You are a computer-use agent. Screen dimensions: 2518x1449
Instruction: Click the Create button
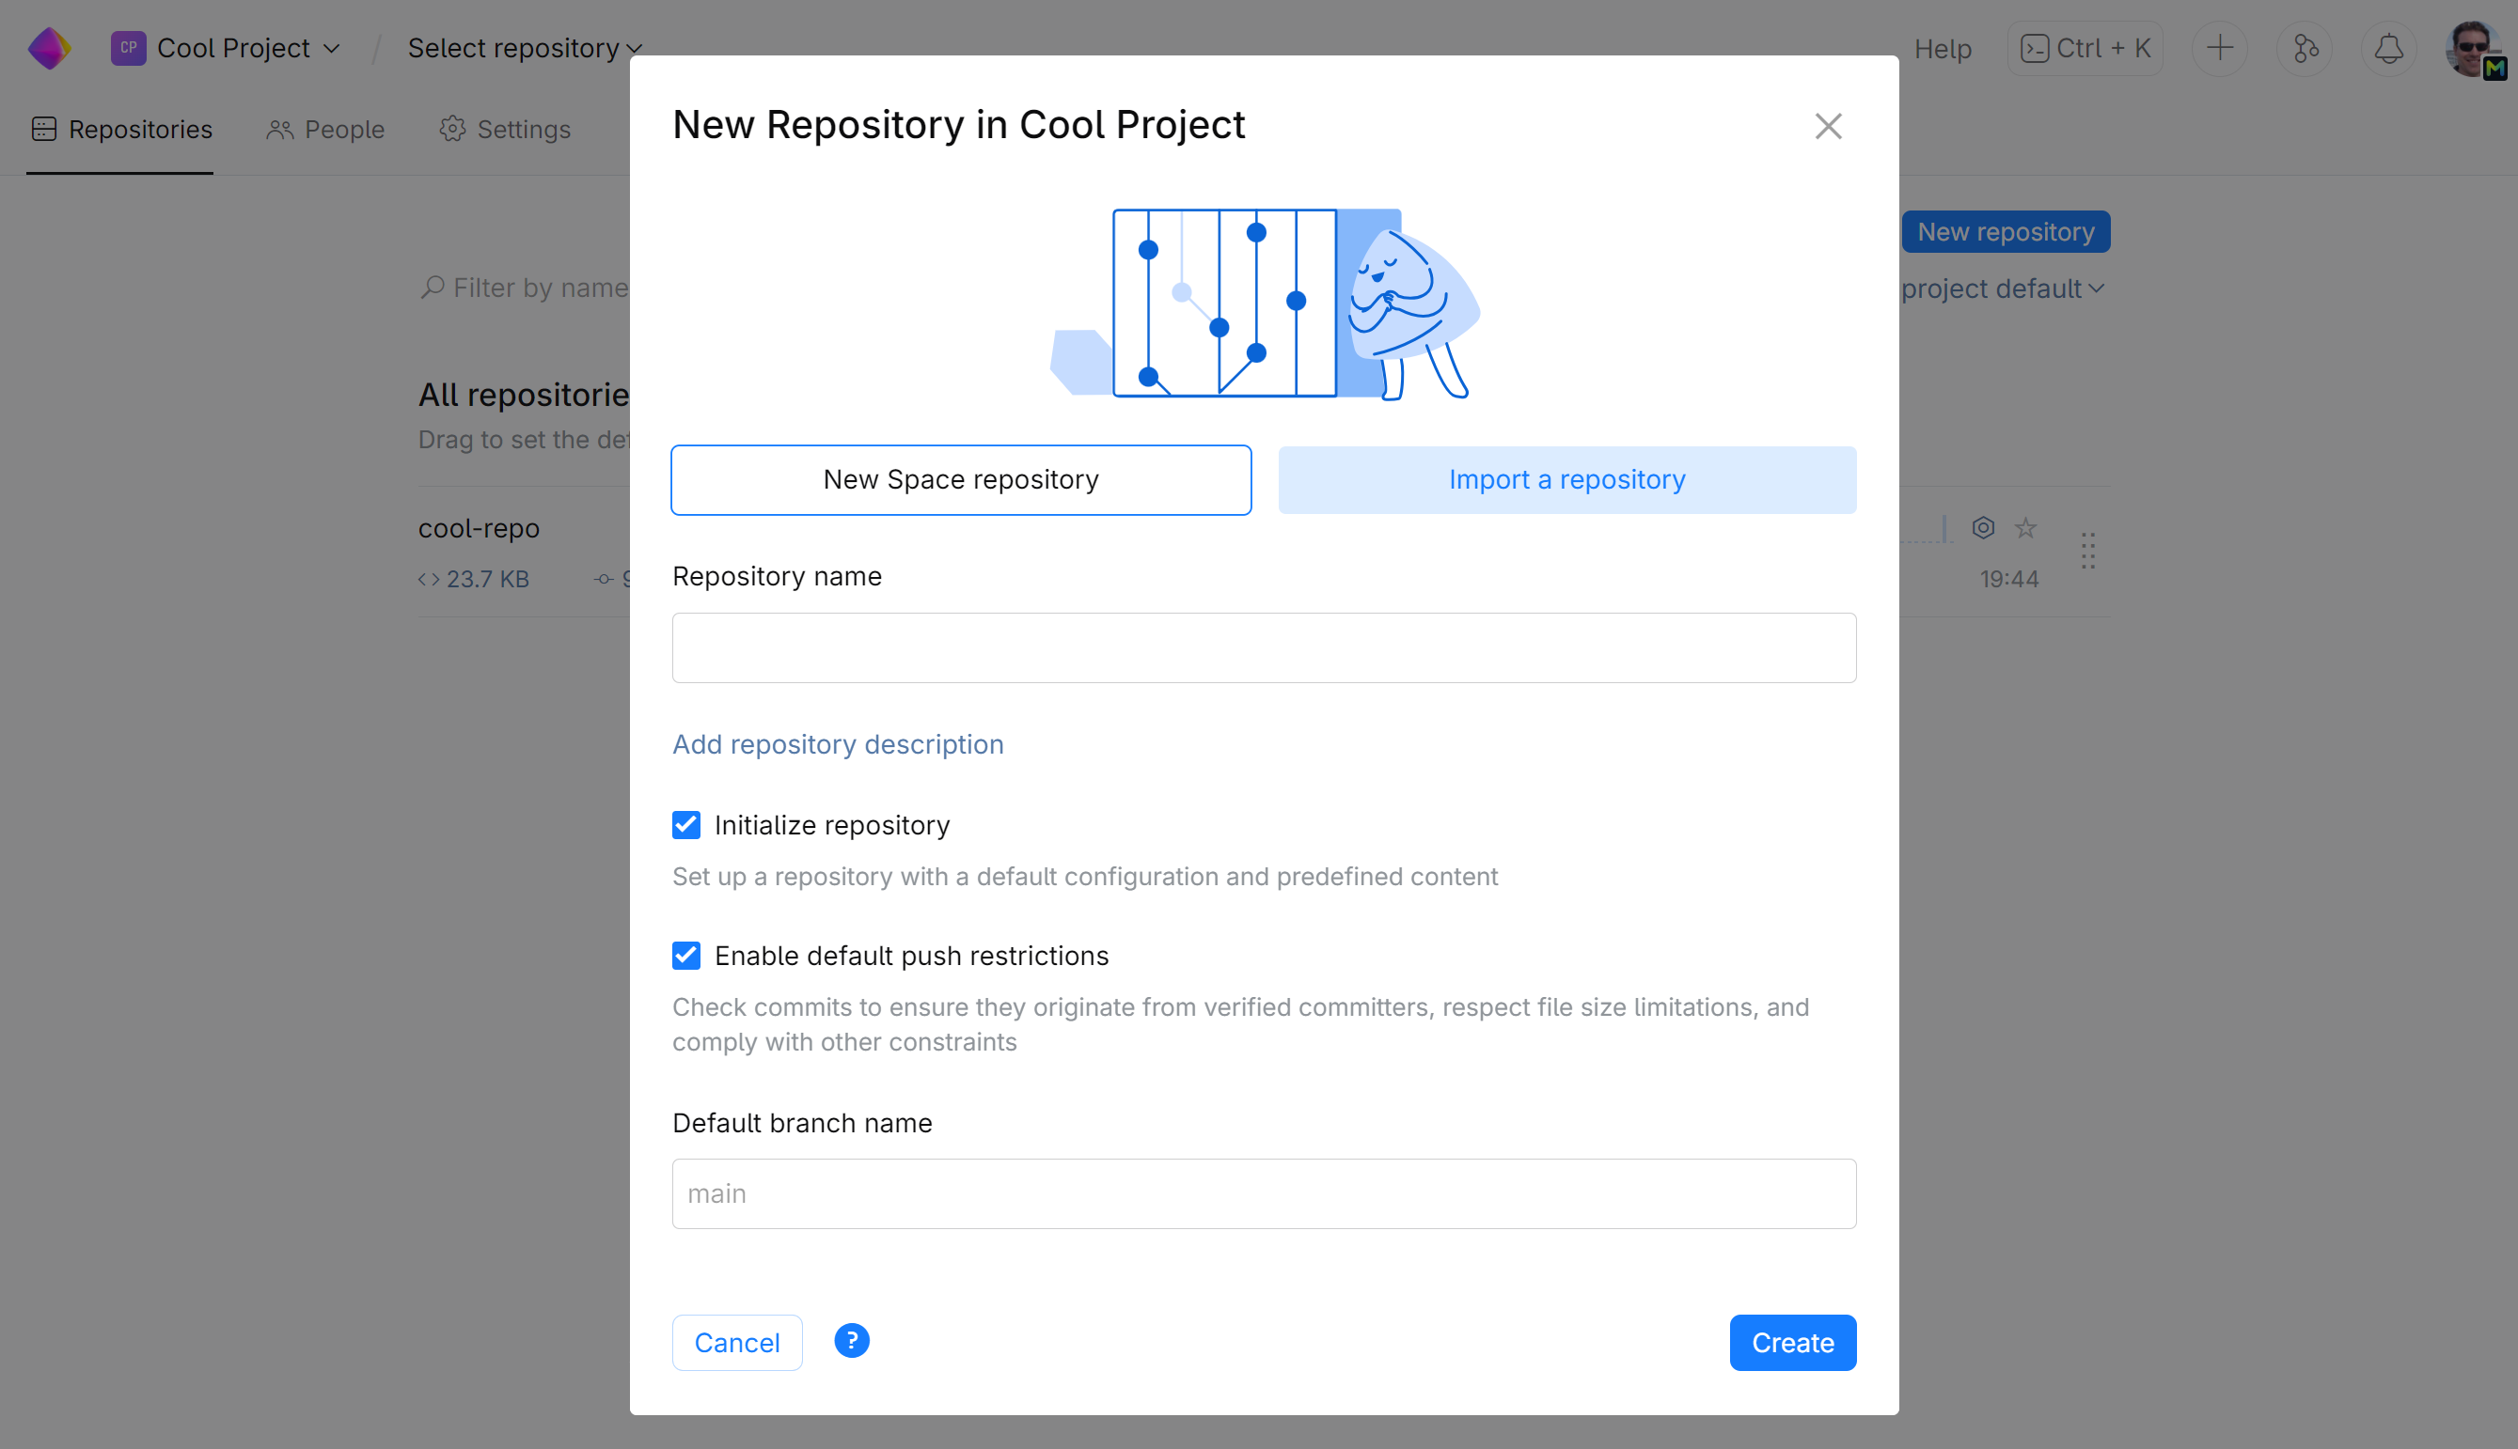(1791, 1342)
